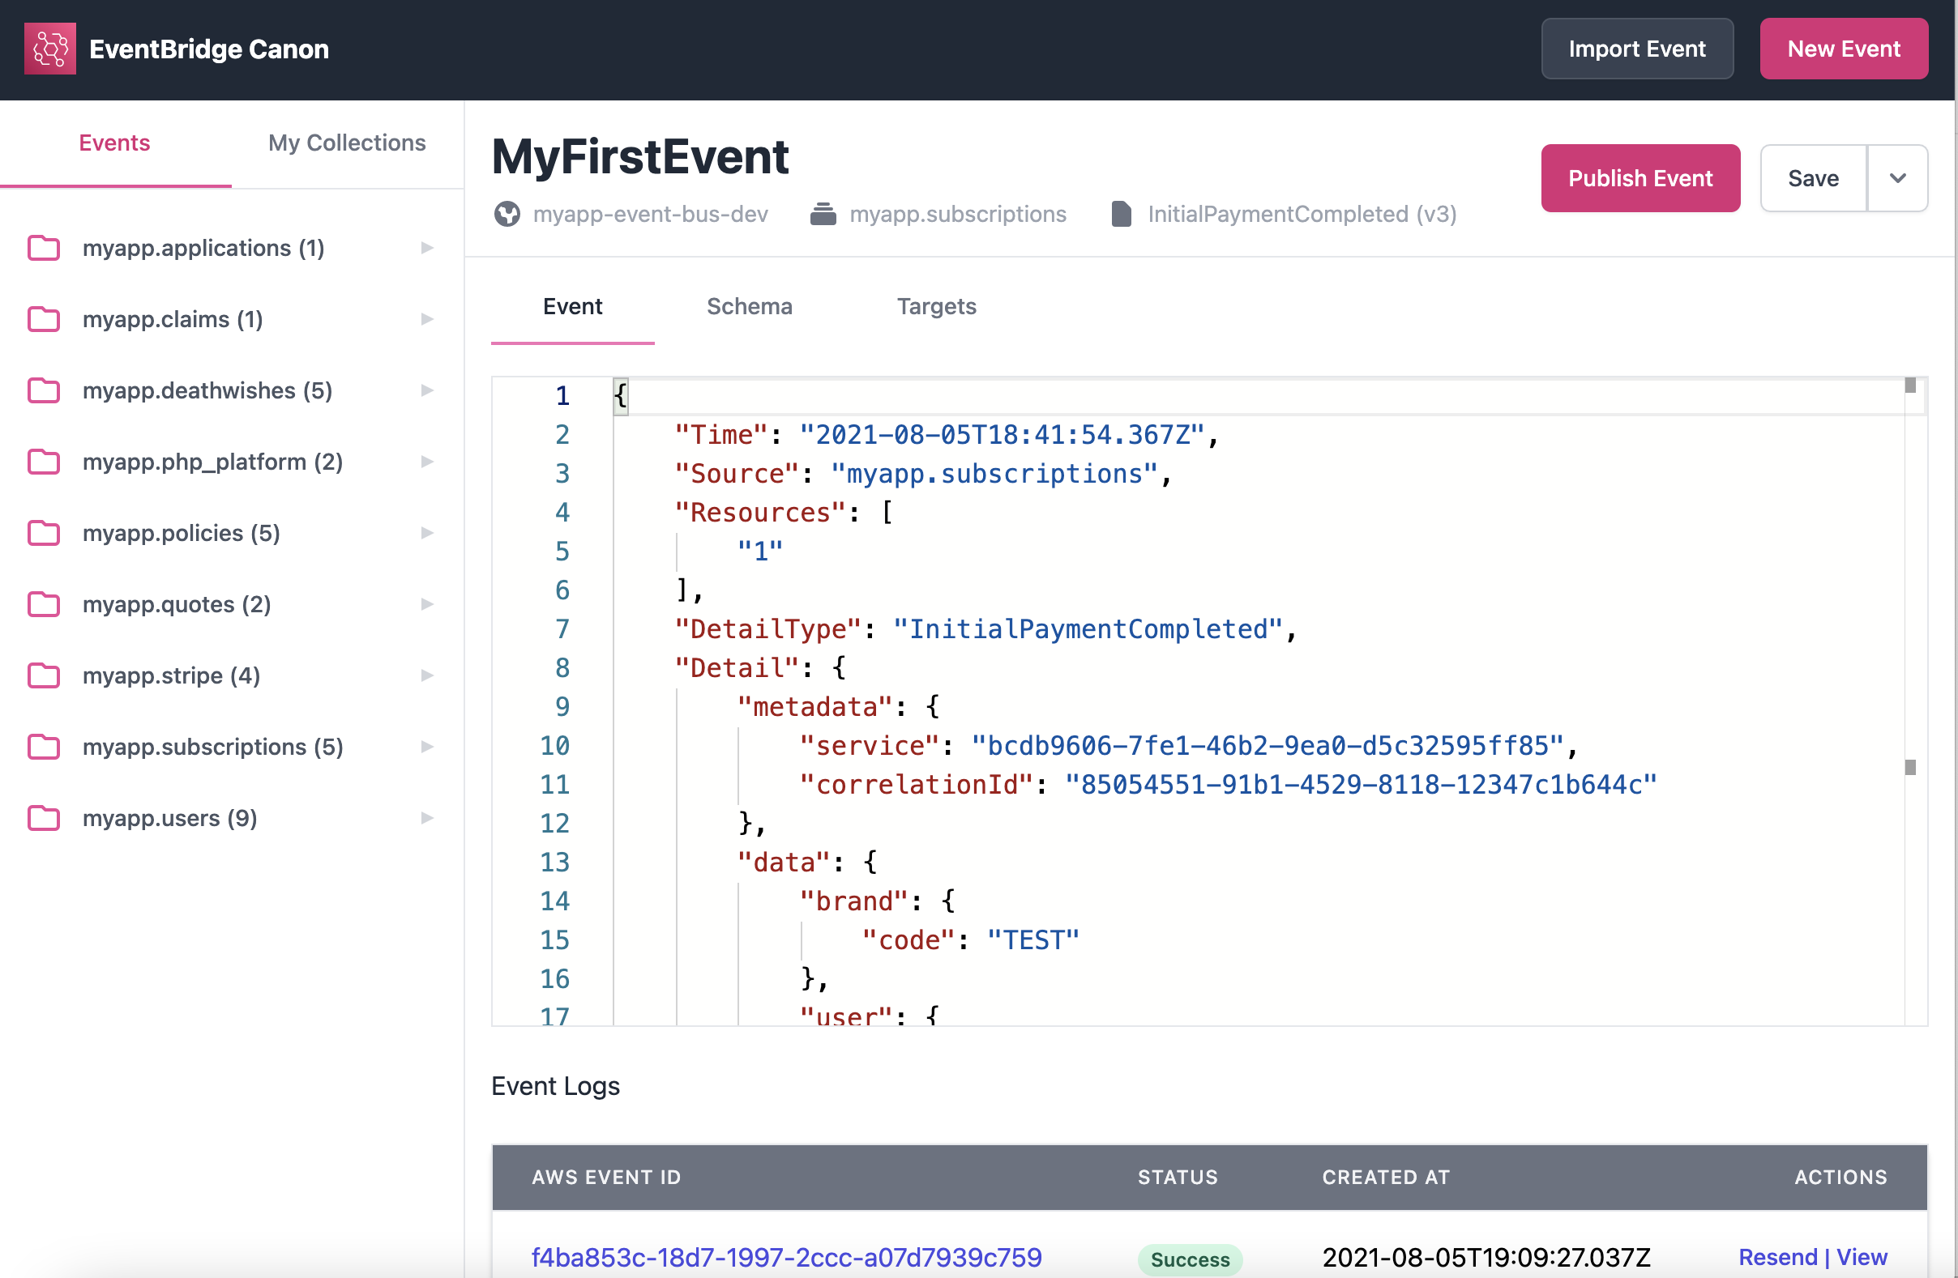Click the Import Event button
This screenshot has height=1278, width=1958.
click(1636, 49)
